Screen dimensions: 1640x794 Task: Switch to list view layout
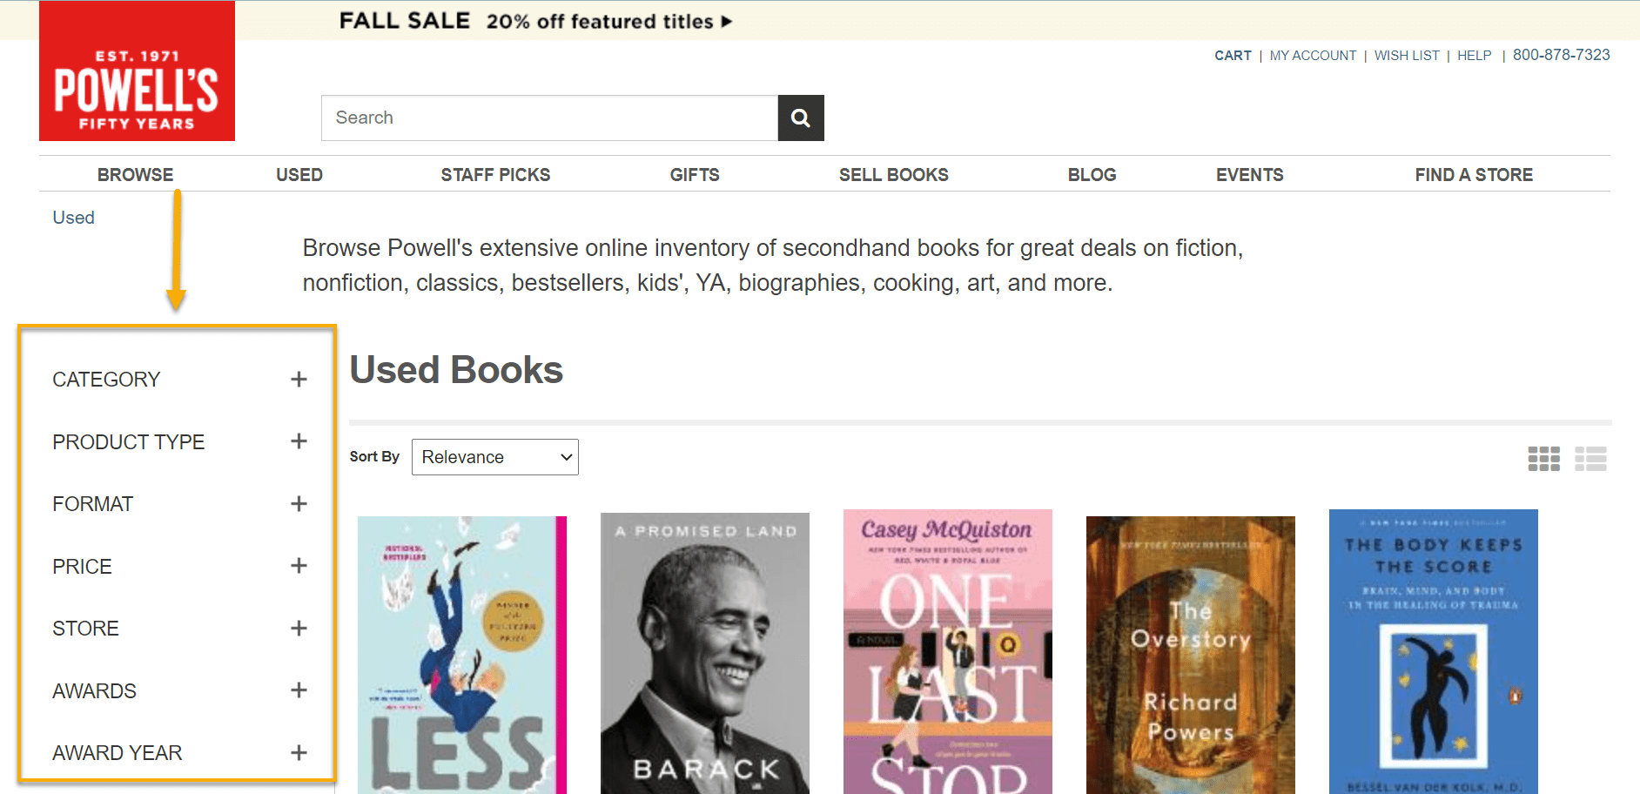click(1590, 459)
